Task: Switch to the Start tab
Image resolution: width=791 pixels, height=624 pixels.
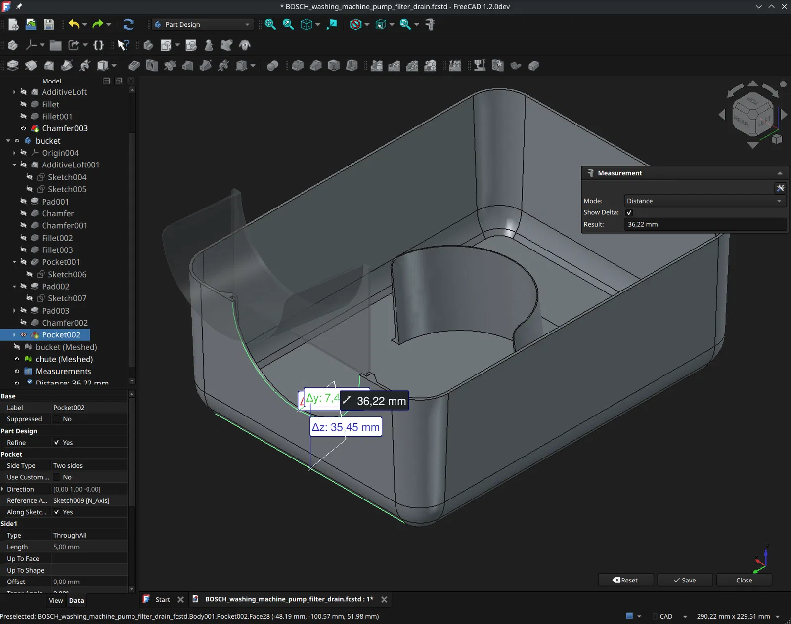Action: click(162, 599)
